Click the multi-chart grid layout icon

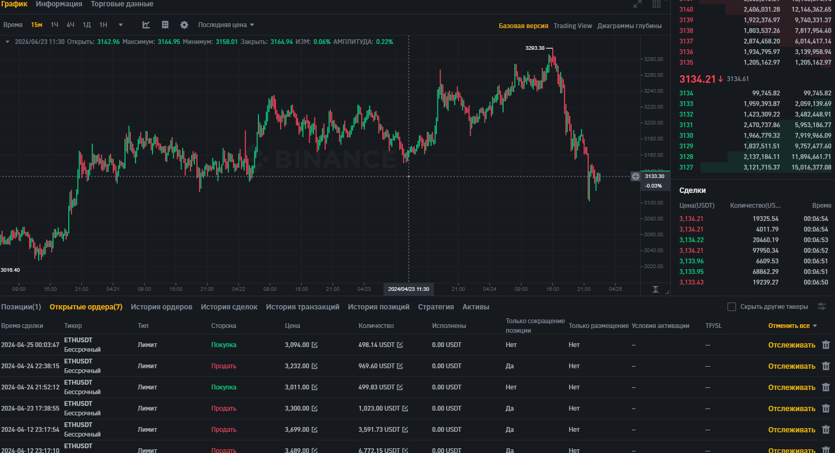(657, 4)
